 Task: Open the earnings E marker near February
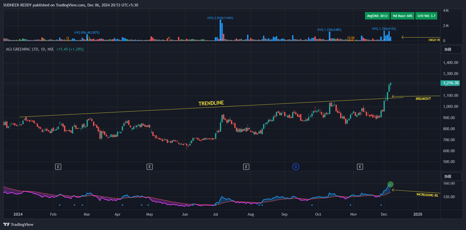click(58, 167)
